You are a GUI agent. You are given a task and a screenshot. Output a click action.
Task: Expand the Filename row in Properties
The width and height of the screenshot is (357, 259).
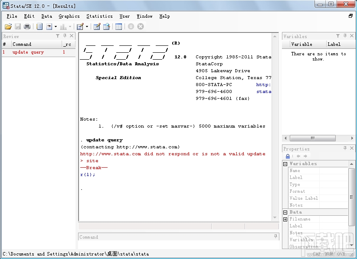(285, 219)
